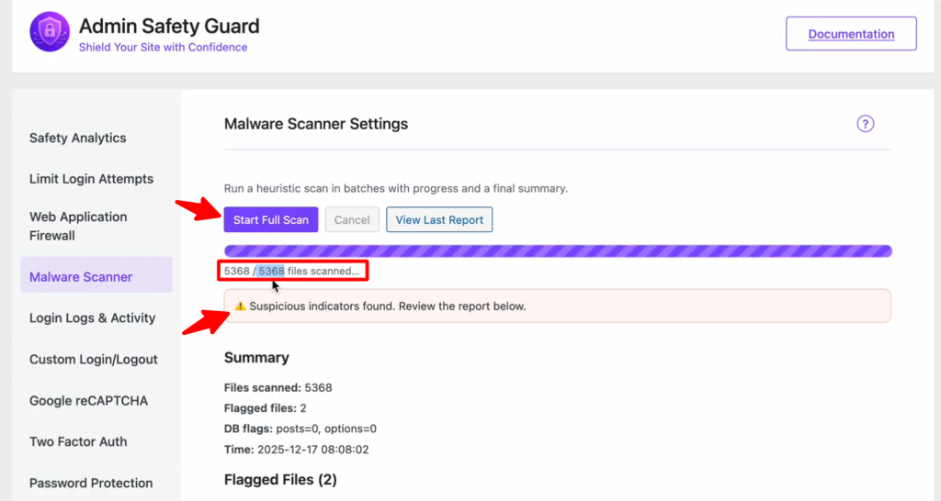Open the help question mark icon

tap(865, 124)
